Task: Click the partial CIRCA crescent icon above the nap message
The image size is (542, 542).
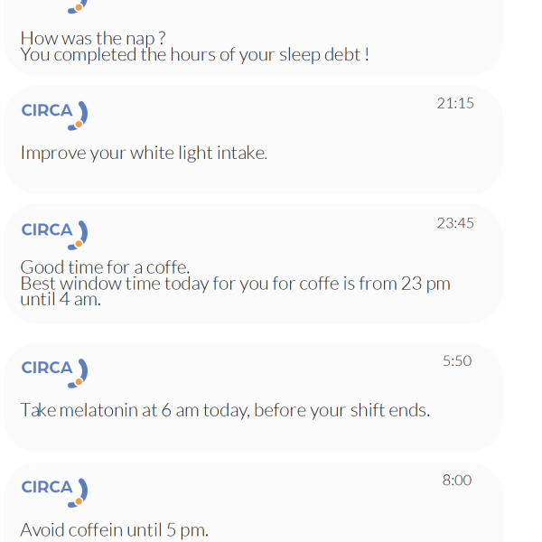Action: 79,5
